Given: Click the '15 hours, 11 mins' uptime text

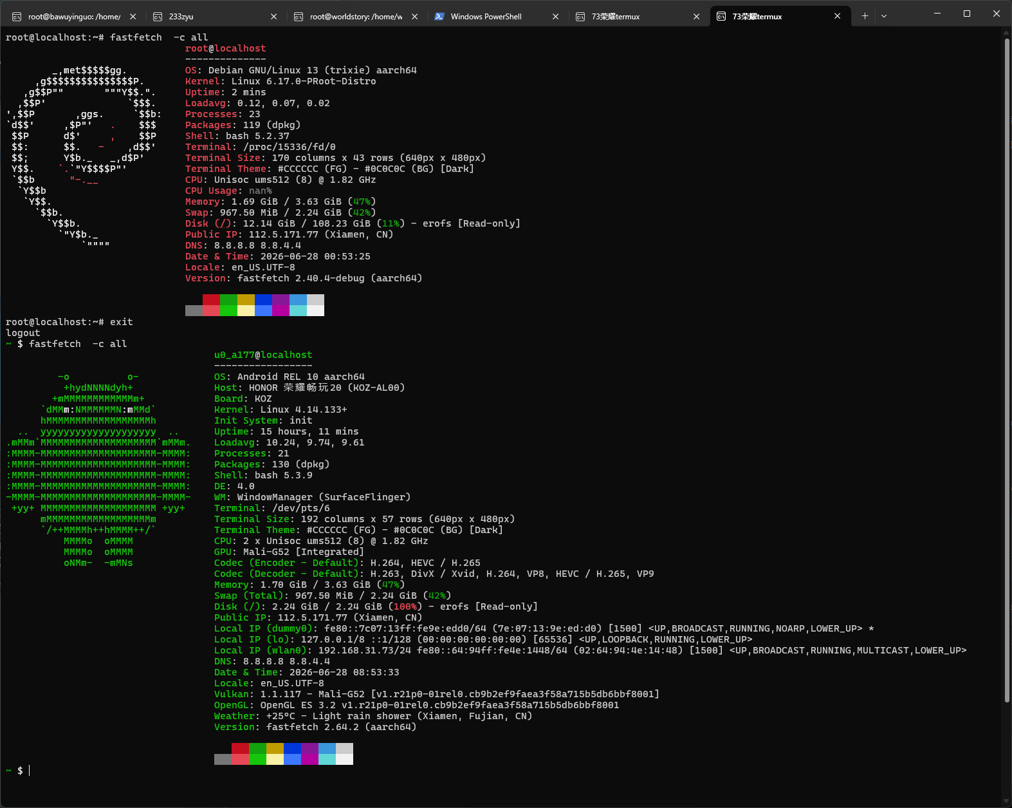Looking at the screenshot, I should [x=309, y=431].
